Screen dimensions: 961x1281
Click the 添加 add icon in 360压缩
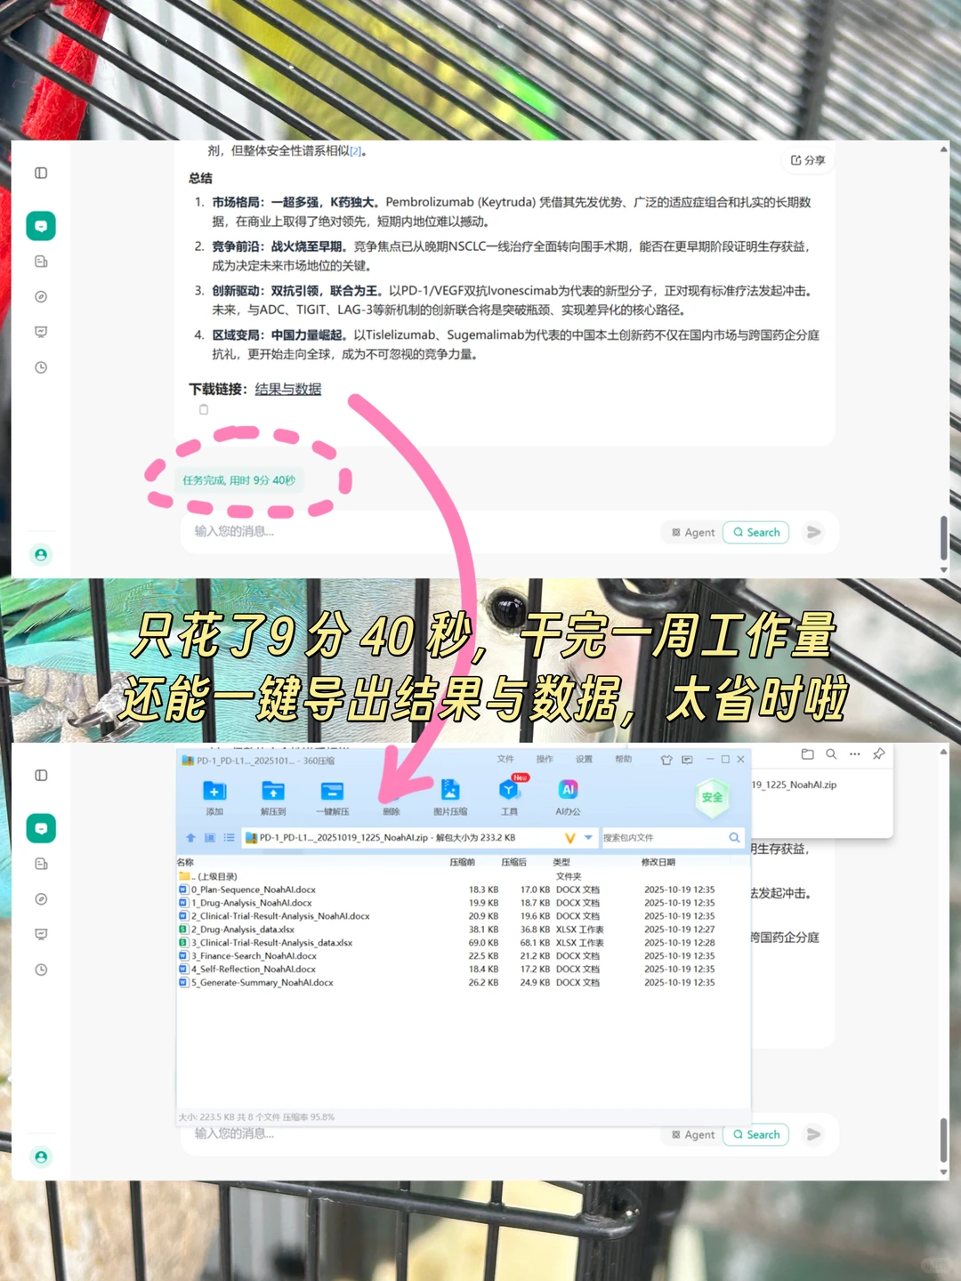tap(214, 797)
